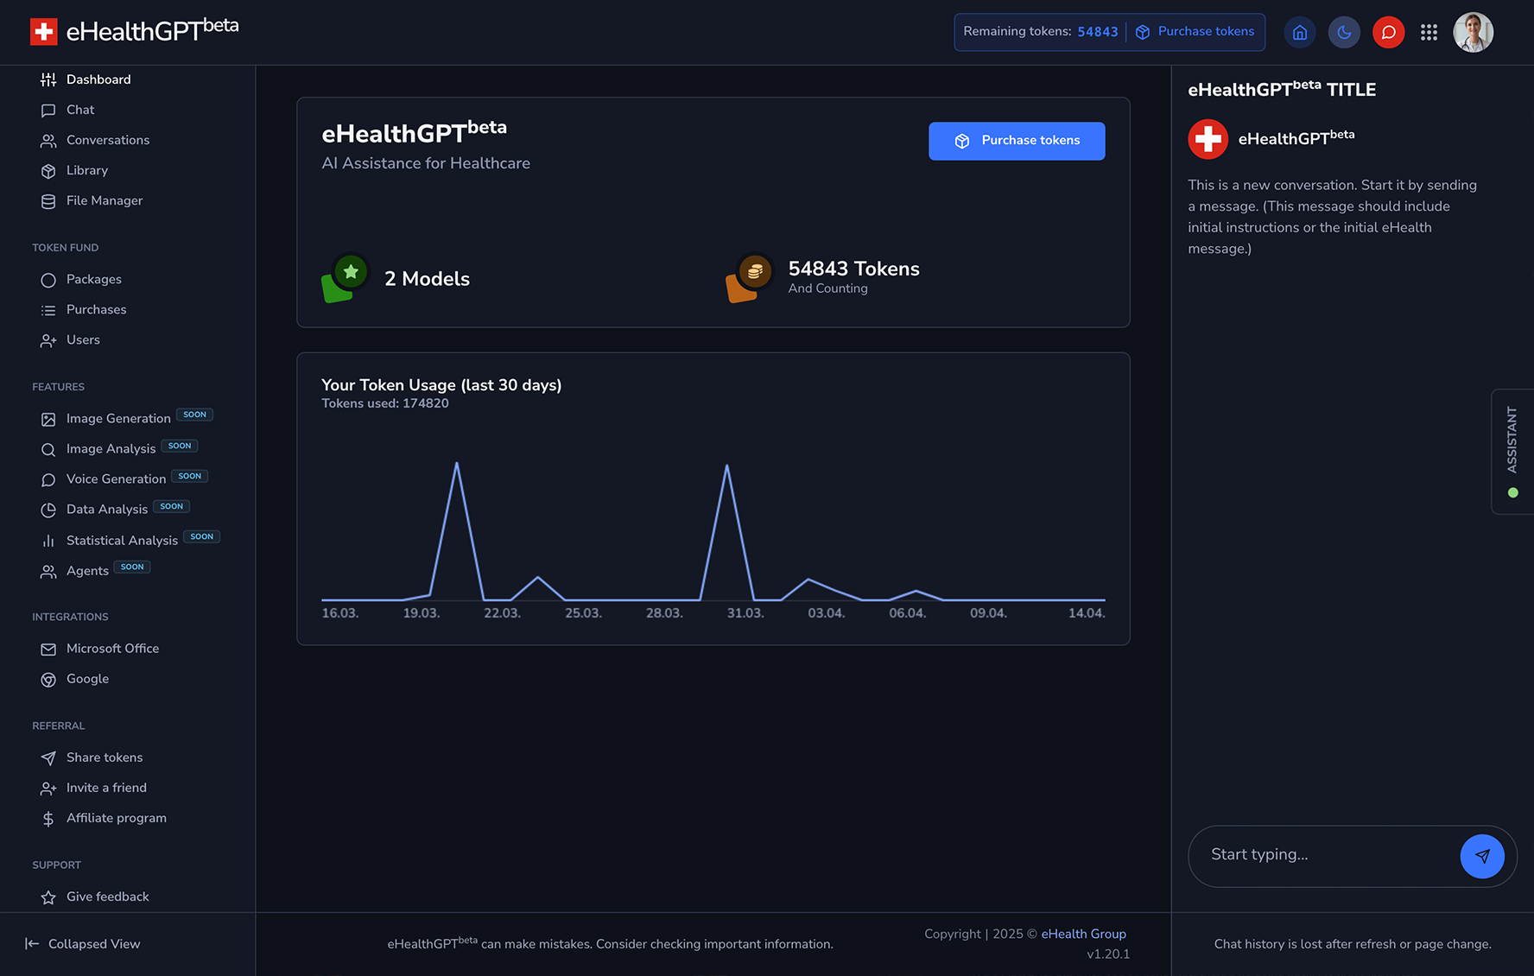Image resolution: width=1534 pixels, height=976 pixels.
Task: Click the eHealth Group footer link
Action: 1083,934
